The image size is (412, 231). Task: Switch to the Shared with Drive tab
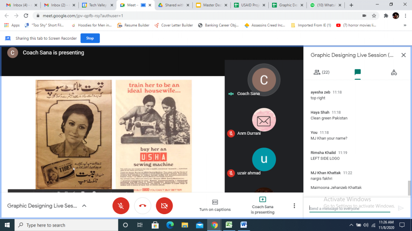(173, 5)
